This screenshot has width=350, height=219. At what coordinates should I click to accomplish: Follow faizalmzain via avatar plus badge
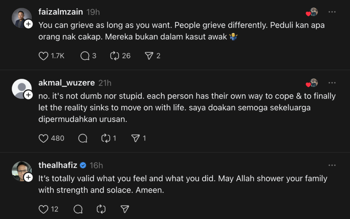[28, 24]
